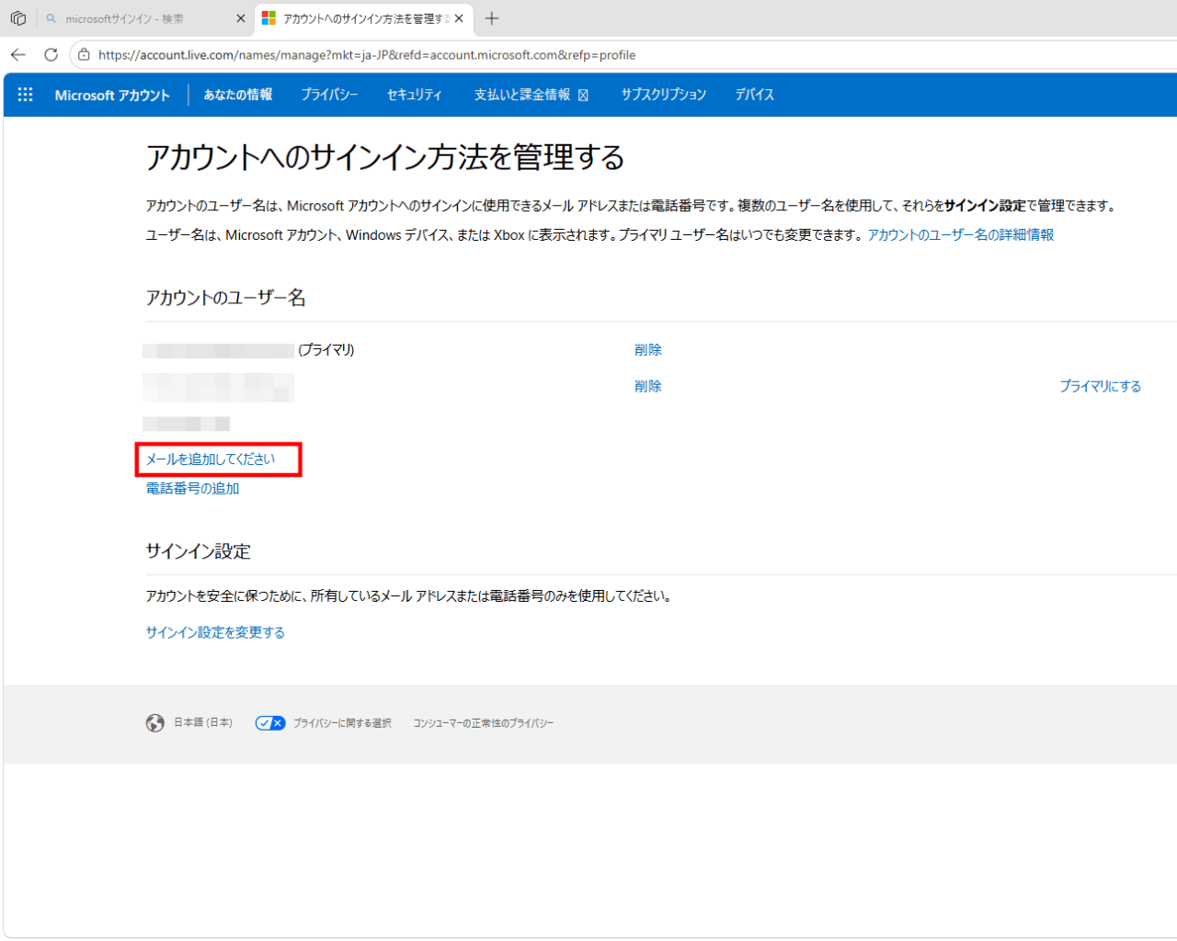Screen dimensions: 1177x941
Task: Click プライマリにする for the second username
Action: pyautogui.click(x=1100, y=387)
